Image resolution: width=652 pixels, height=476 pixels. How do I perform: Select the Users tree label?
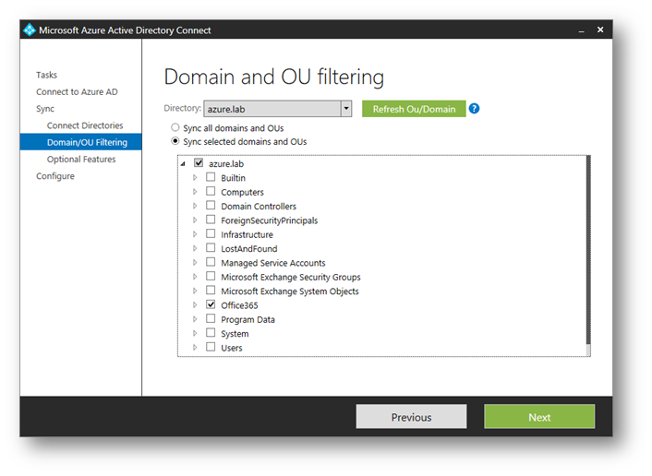tap(232, 348)
